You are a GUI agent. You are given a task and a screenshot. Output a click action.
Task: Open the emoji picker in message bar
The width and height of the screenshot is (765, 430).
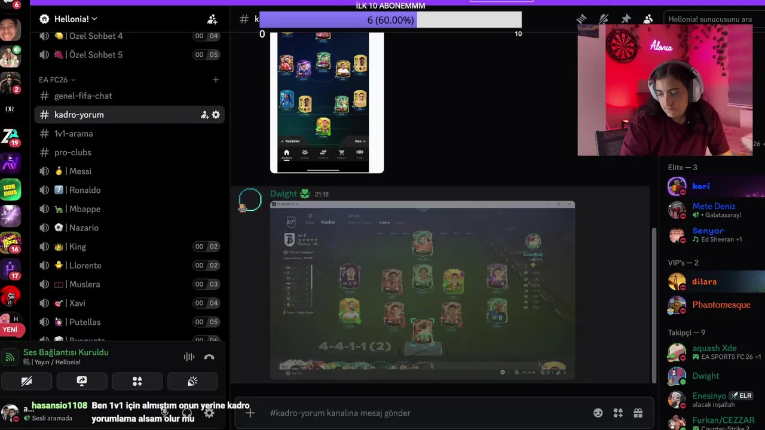[x=598, y=413]
